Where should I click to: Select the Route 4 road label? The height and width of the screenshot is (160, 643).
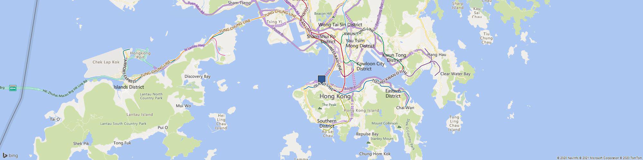tap(350, 88)
